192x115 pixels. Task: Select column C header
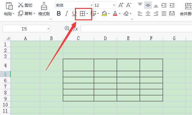78,38
